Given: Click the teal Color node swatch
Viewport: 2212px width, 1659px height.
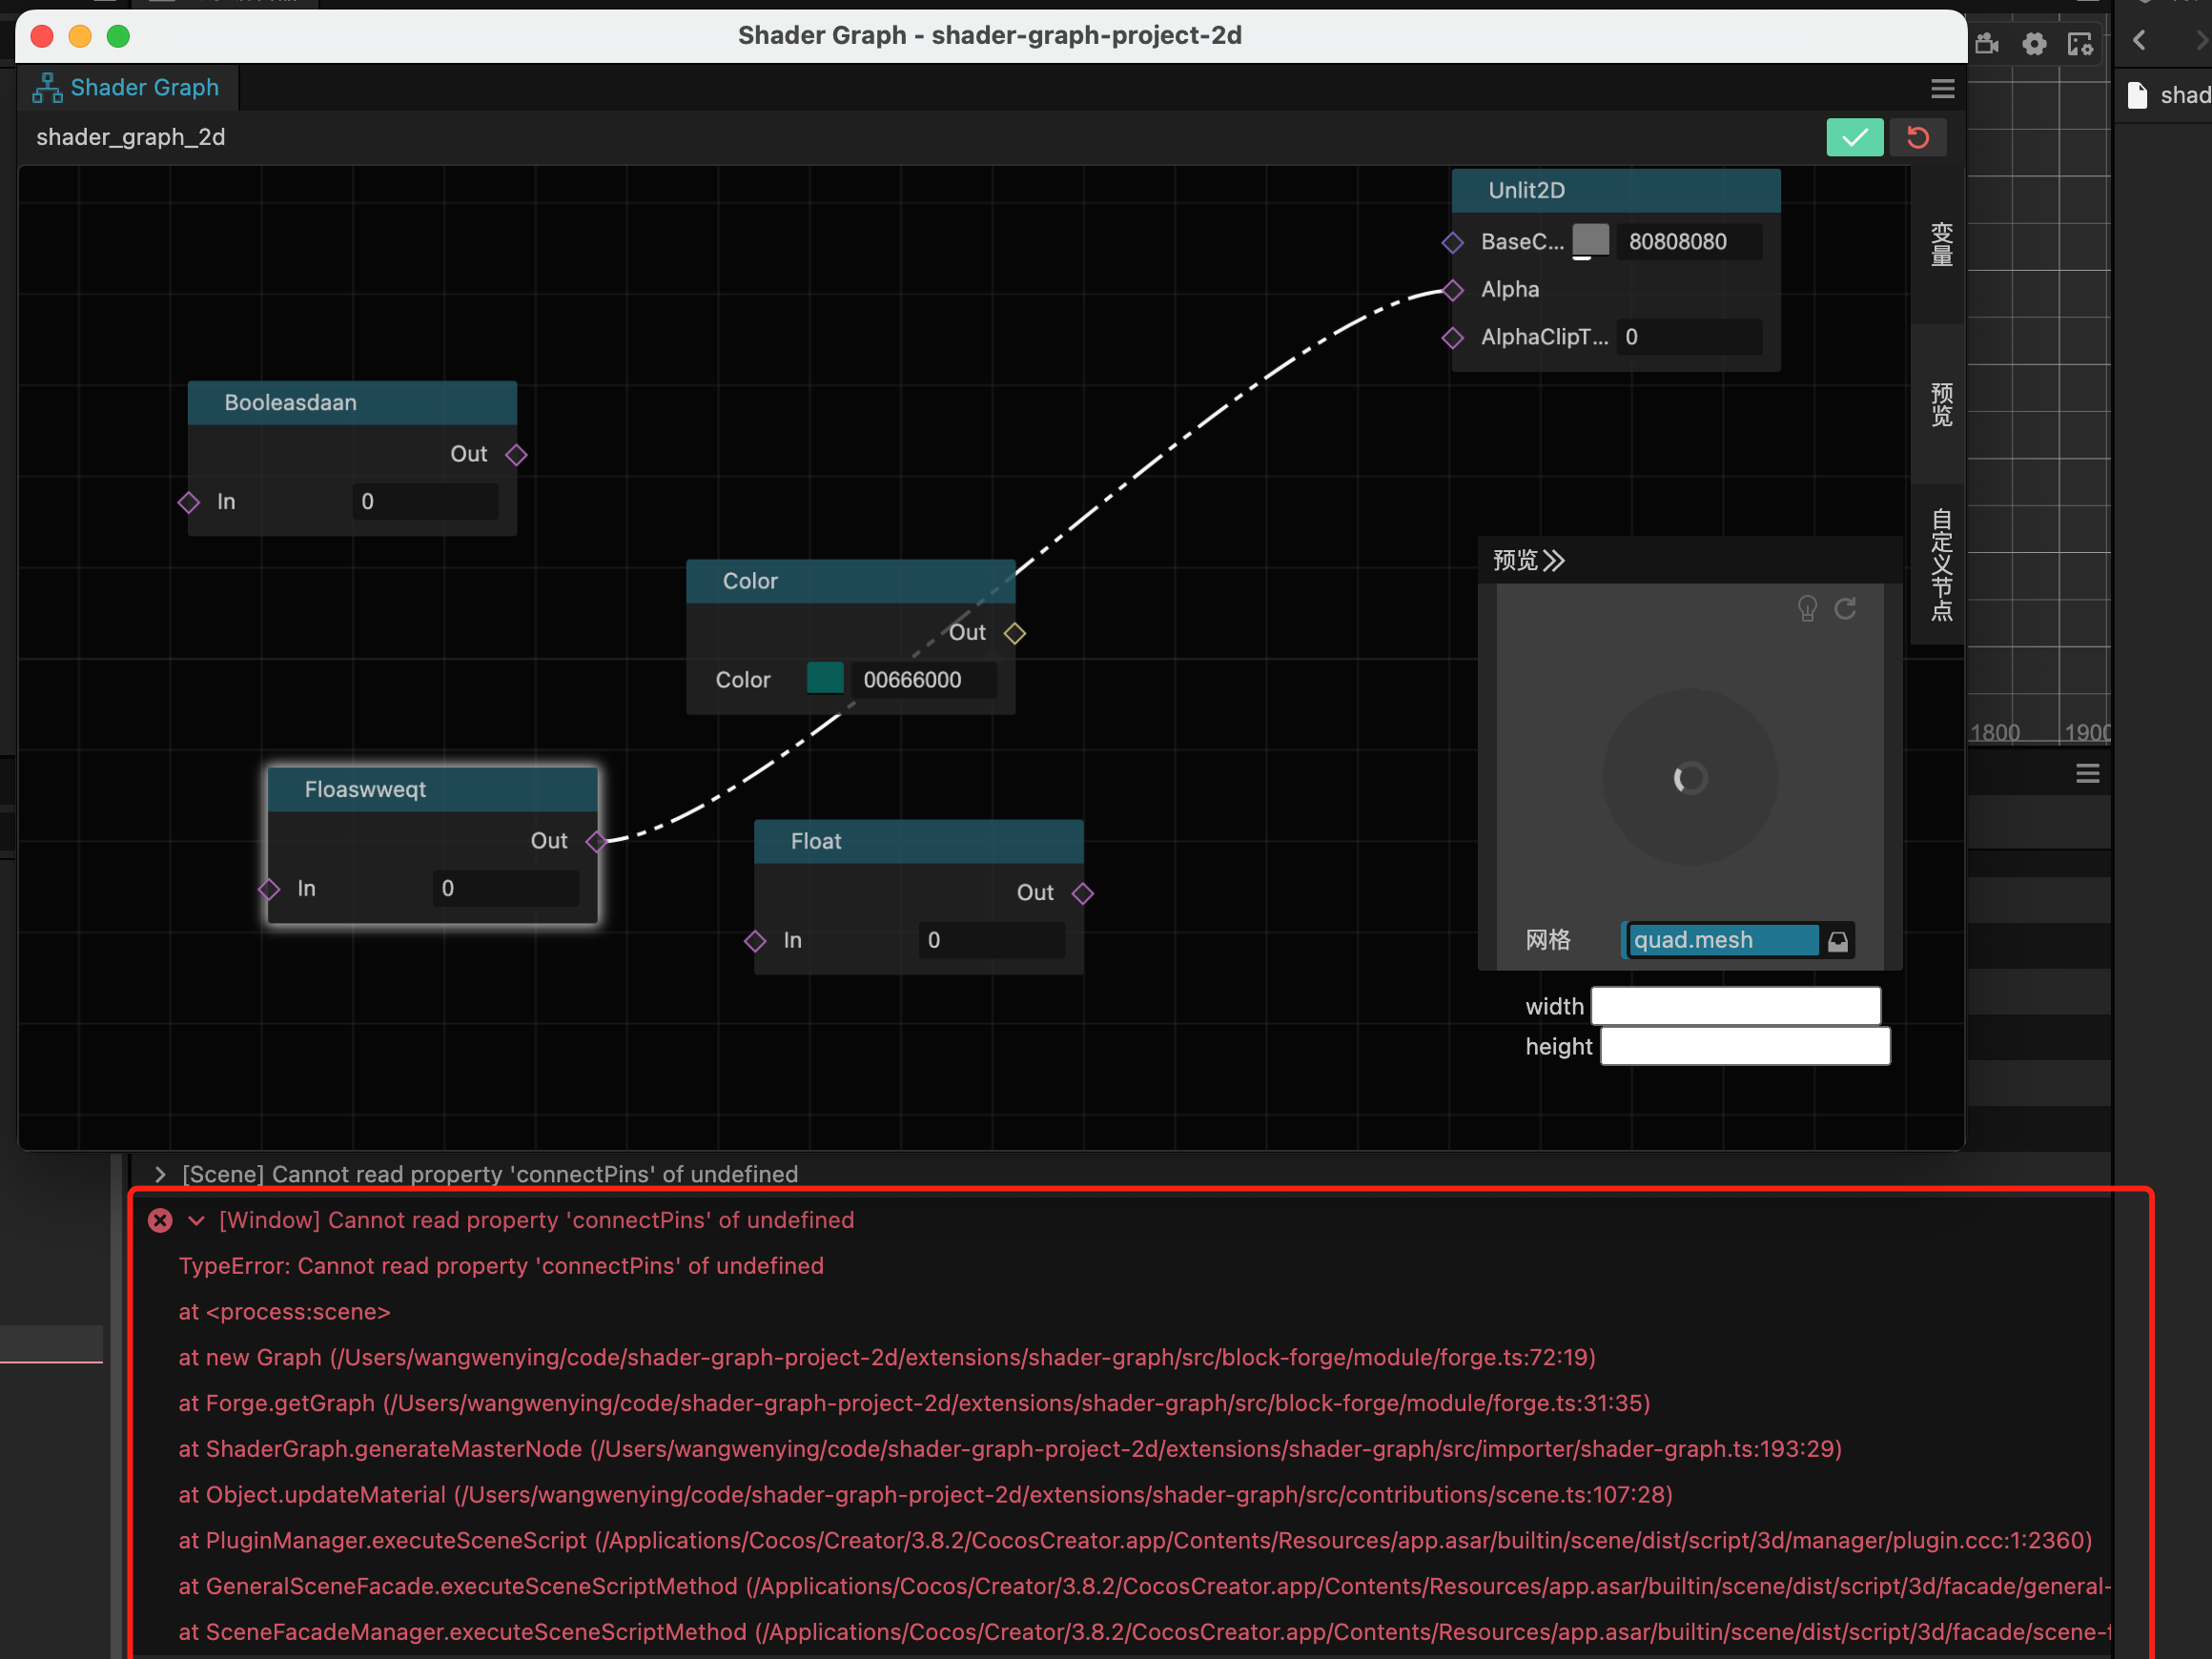Looking at the screenshot, I should [825, 679].
